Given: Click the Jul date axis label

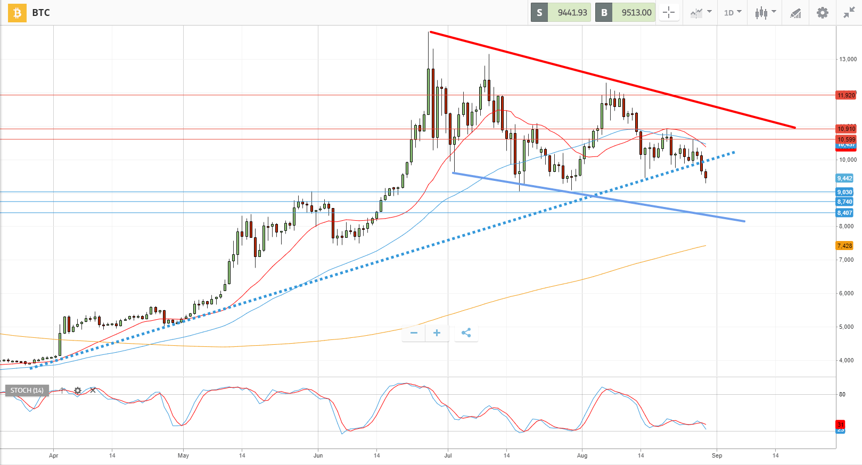Looking at the screenshot, I should coord(448,455).
